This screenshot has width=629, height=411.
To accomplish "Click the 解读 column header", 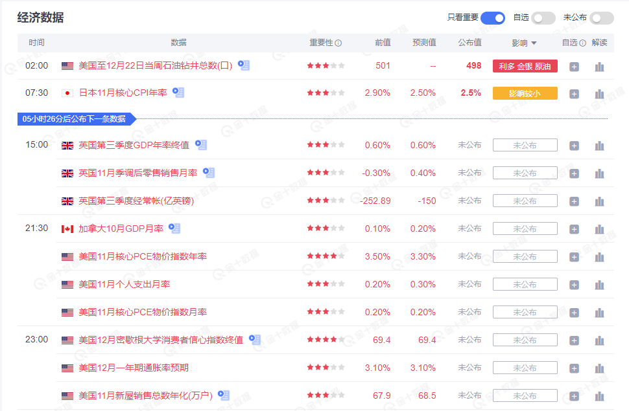I will (599, 43).
